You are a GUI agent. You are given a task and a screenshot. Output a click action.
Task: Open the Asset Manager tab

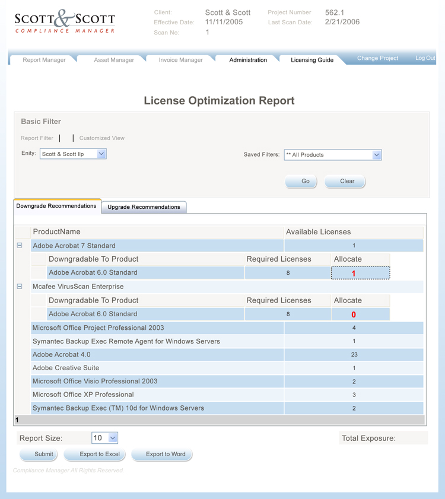[x=114, y=60]
